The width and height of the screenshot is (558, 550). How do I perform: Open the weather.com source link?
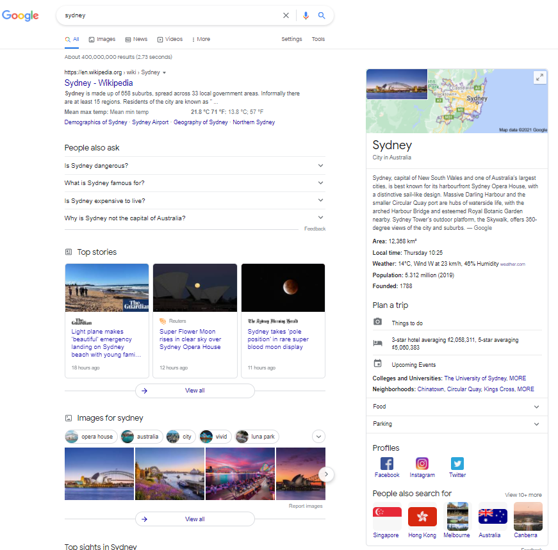pos(513,264)
